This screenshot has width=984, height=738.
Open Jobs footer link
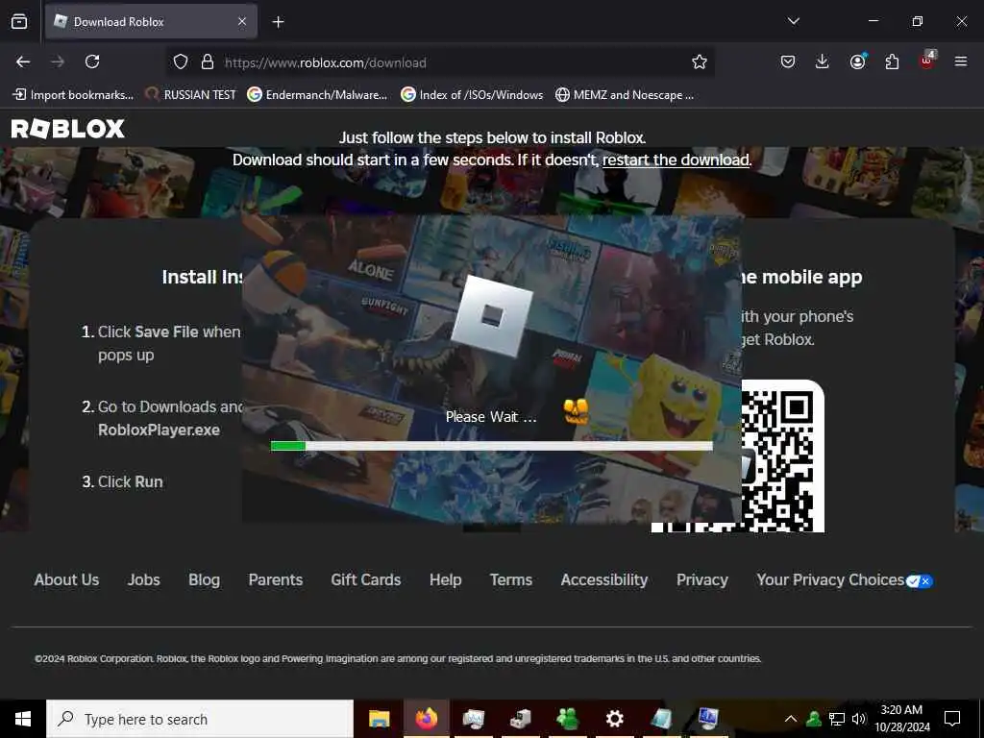(x=144, y=579)
